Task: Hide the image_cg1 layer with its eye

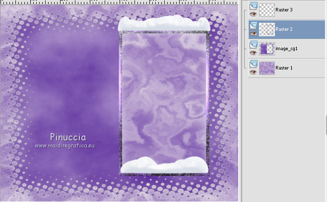Action: [x=253, y=53]
